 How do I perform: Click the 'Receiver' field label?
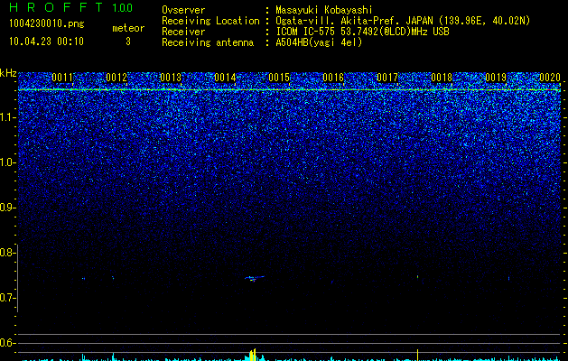(x=183, y=32)
